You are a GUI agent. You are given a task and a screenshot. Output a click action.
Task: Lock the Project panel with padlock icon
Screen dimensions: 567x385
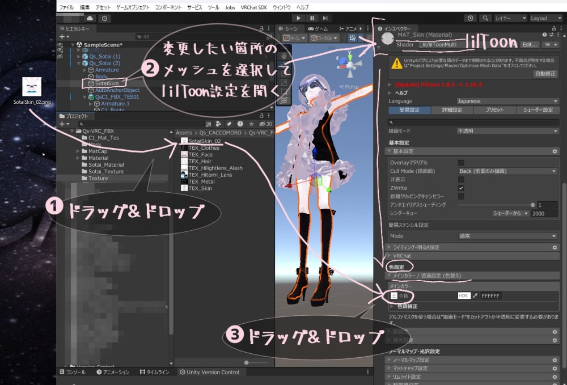point(261,116)
